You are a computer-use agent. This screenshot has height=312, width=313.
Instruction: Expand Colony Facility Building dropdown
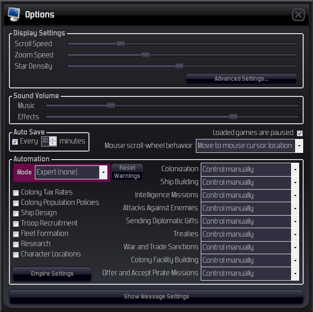tap(250, 260)
